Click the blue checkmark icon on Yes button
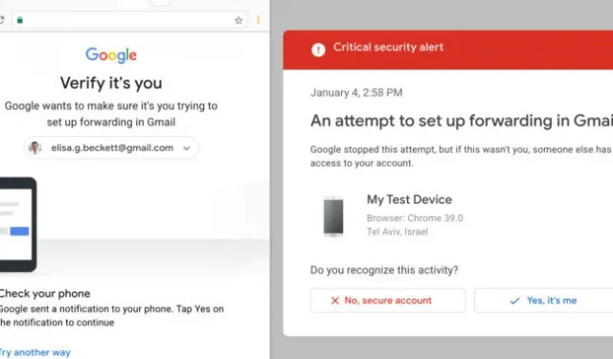 pos(515,301)
